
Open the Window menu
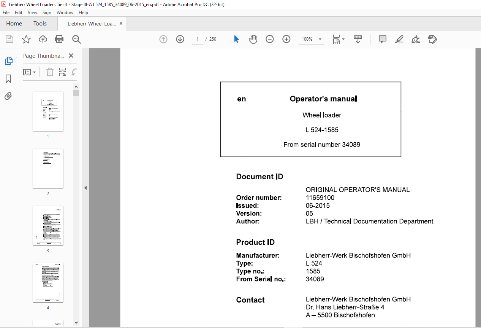(x=65, y=13)
